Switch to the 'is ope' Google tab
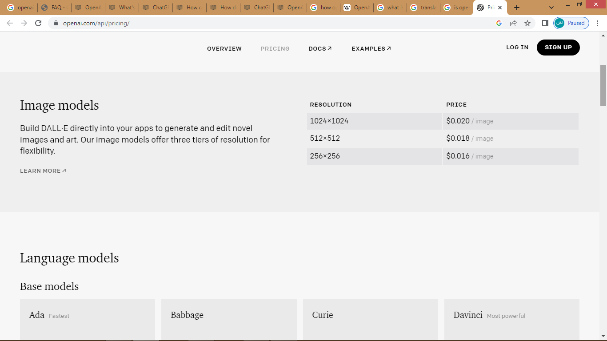The width and height of the screenshot is (607, 341). click(458, 8)
